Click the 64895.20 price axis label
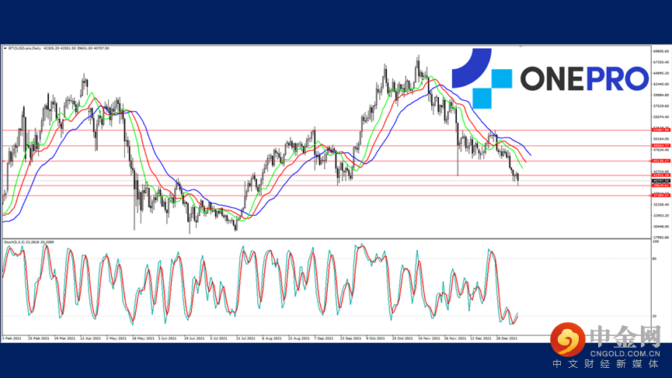 click(x=661, y=73)
